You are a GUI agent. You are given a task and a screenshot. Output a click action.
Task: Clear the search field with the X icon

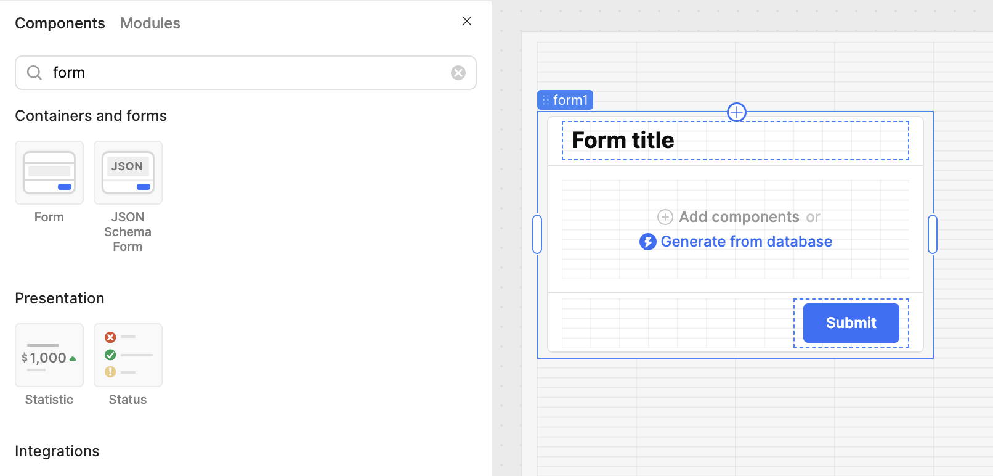click(x=458, y=73)
